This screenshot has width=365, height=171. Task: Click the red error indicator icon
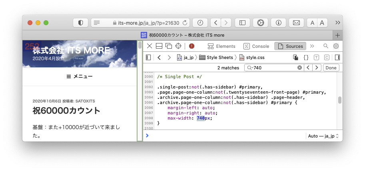(x=192, y=46)
